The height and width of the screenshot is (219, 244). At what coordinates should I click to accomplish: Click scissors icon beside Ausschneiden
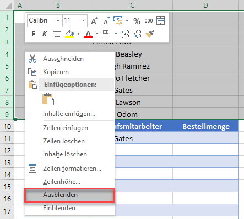(32, 59)
